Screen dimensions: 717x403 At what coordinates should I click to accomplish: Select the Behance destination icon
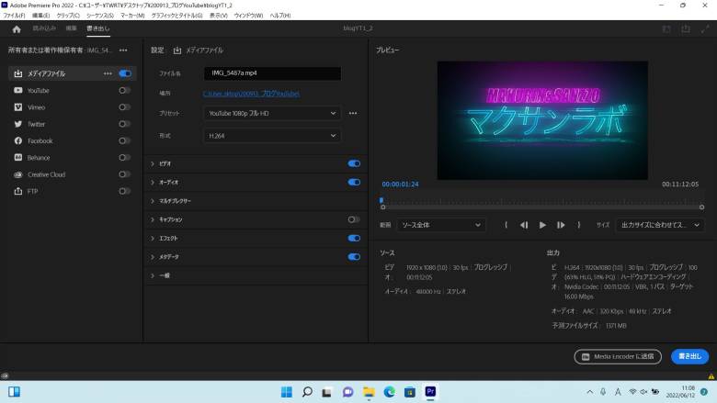tap(18, 158)
